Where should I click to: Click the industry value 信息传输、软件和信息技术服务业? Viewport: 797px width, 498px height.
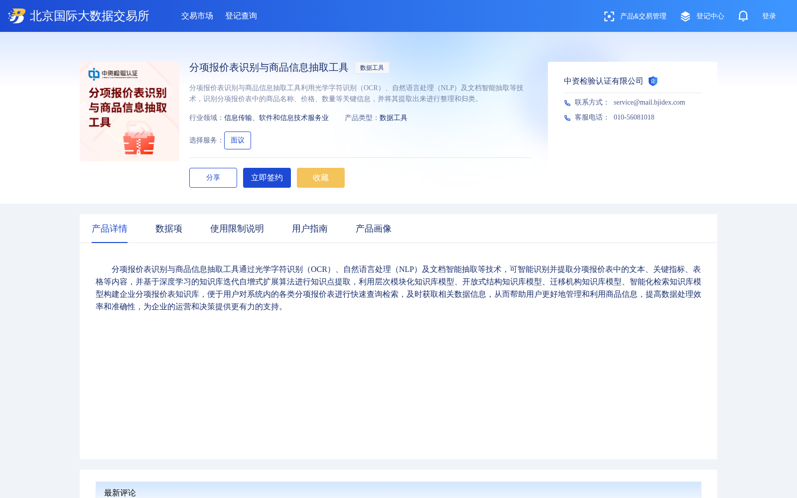pos(276,118)
